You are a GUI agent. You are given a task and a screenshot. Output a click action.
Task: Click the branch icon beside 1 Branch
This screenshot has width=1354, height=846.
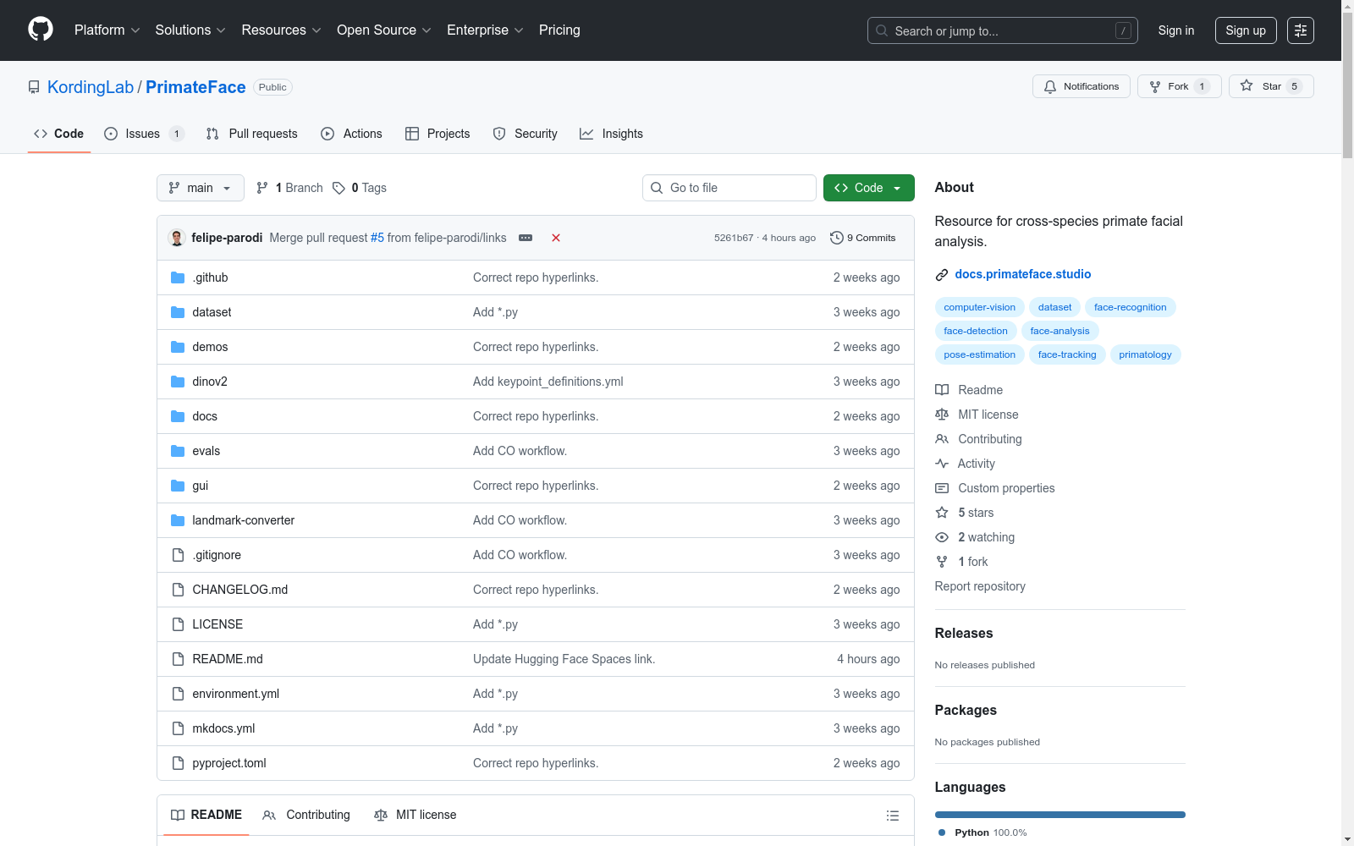click(262, 188)
